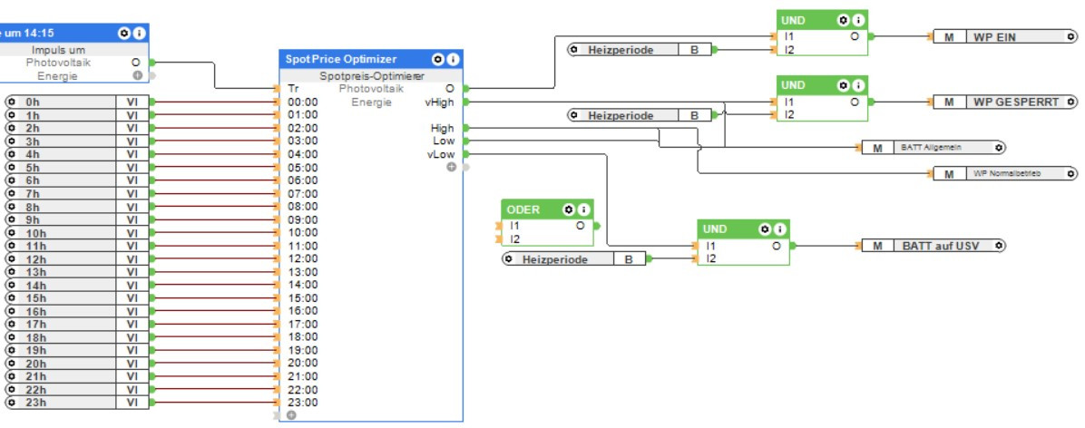Click gear icon on BATT auf USV marker
Viewport: 1085px width, 428px height.
(x=999, y=246)
